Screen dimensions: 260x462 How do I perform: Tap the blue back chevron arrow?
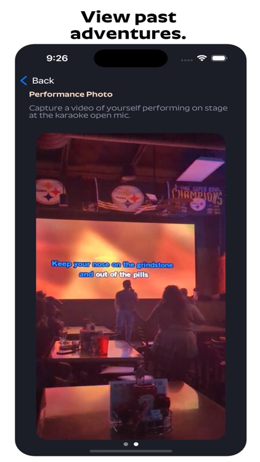24,81
